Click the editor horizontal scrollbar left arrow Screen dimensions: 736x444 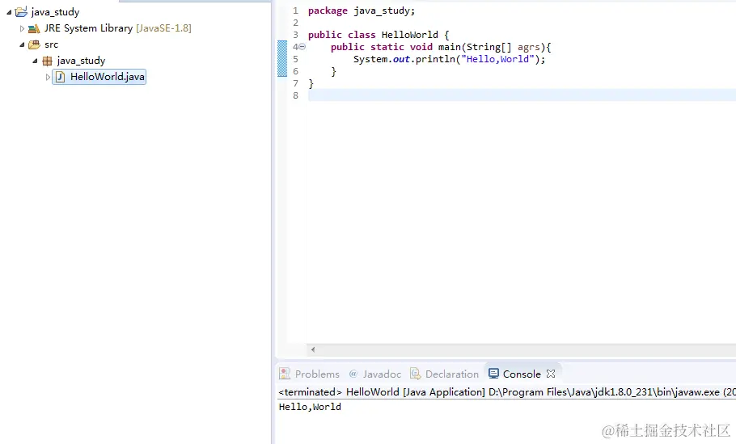[x=313, y=349]
